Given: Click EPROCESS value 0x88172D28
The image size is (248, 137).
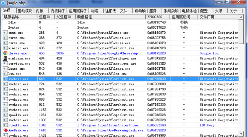Looking at the screenshot, I should pyautogui.click(x=157, y=53).
